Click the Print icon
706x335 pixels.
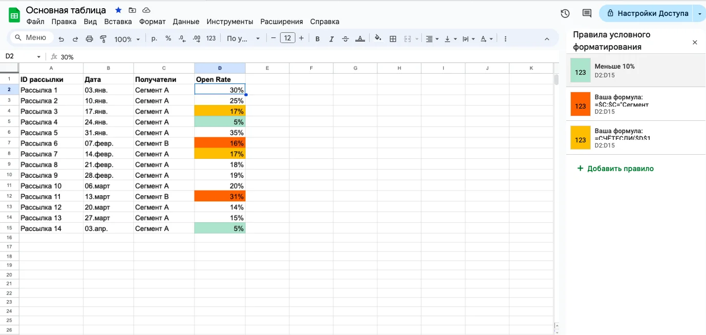pos(89,39)
